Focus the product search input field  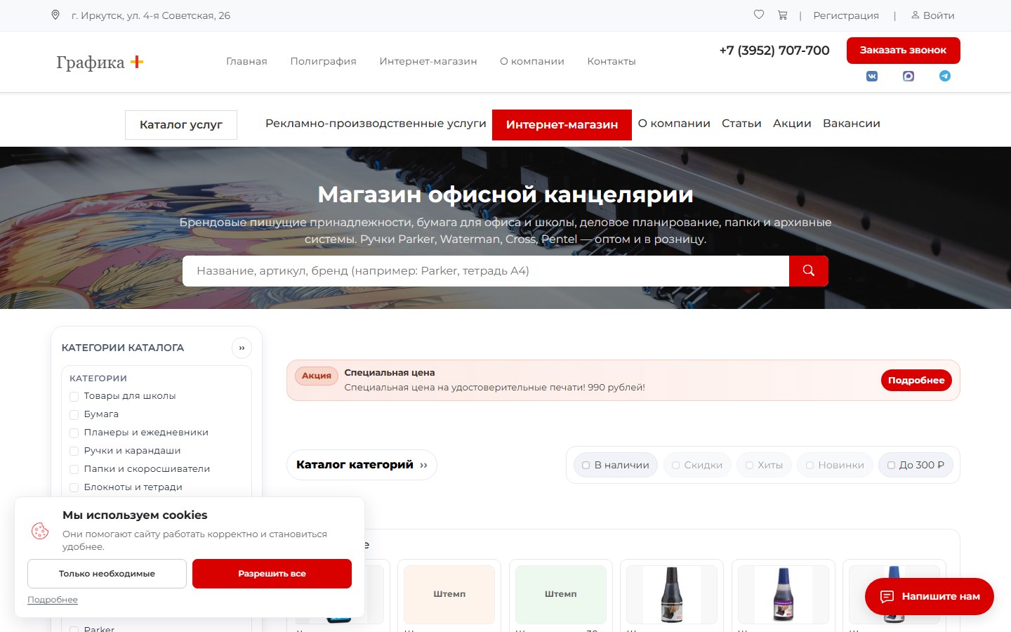pos(486,271)
